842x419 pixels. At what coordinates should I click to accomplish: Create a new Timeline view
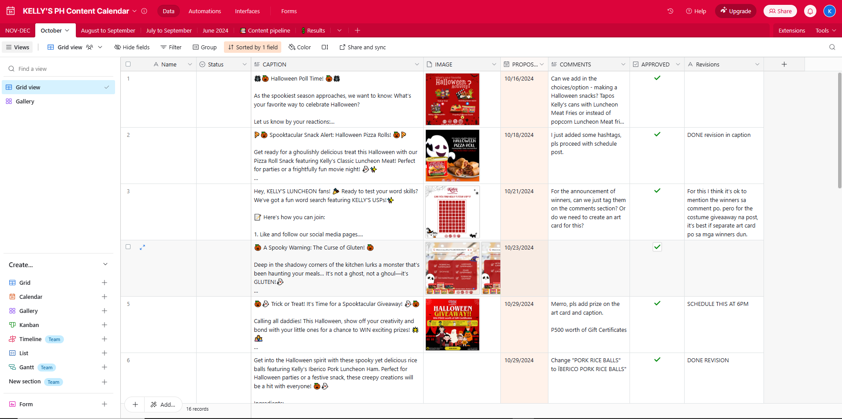pos(104,339)
